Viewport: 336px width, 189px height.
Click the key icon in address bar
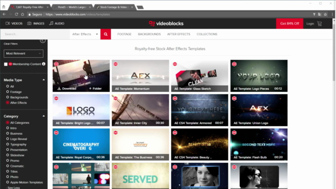pyautogui.click(x=314, y=14)
